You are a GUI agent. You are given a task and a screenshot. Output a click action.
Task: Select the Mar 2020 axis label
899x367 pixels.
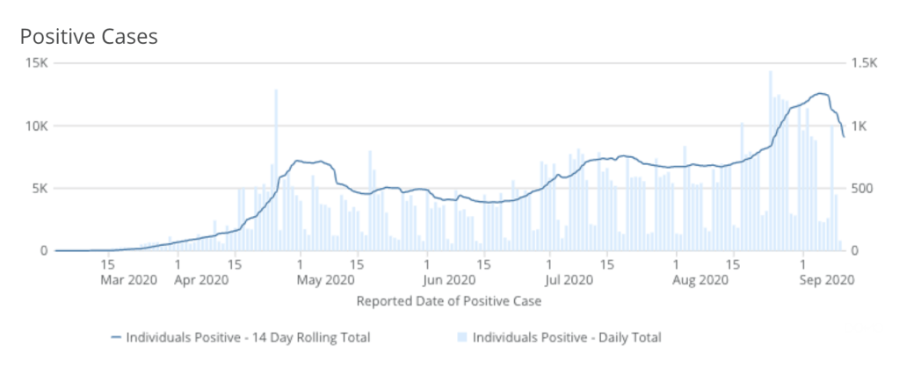pyautogui.click(x=128, y=280)
